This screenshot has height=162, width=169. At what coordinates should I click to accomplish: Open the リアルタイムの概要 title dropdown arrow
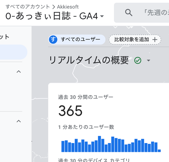(x=149, y=60)
